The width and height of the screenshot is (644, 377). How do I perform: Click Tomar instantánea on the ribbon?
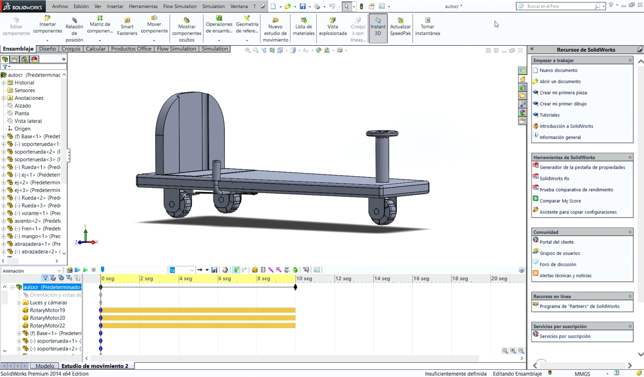click(x=428, y=26)
